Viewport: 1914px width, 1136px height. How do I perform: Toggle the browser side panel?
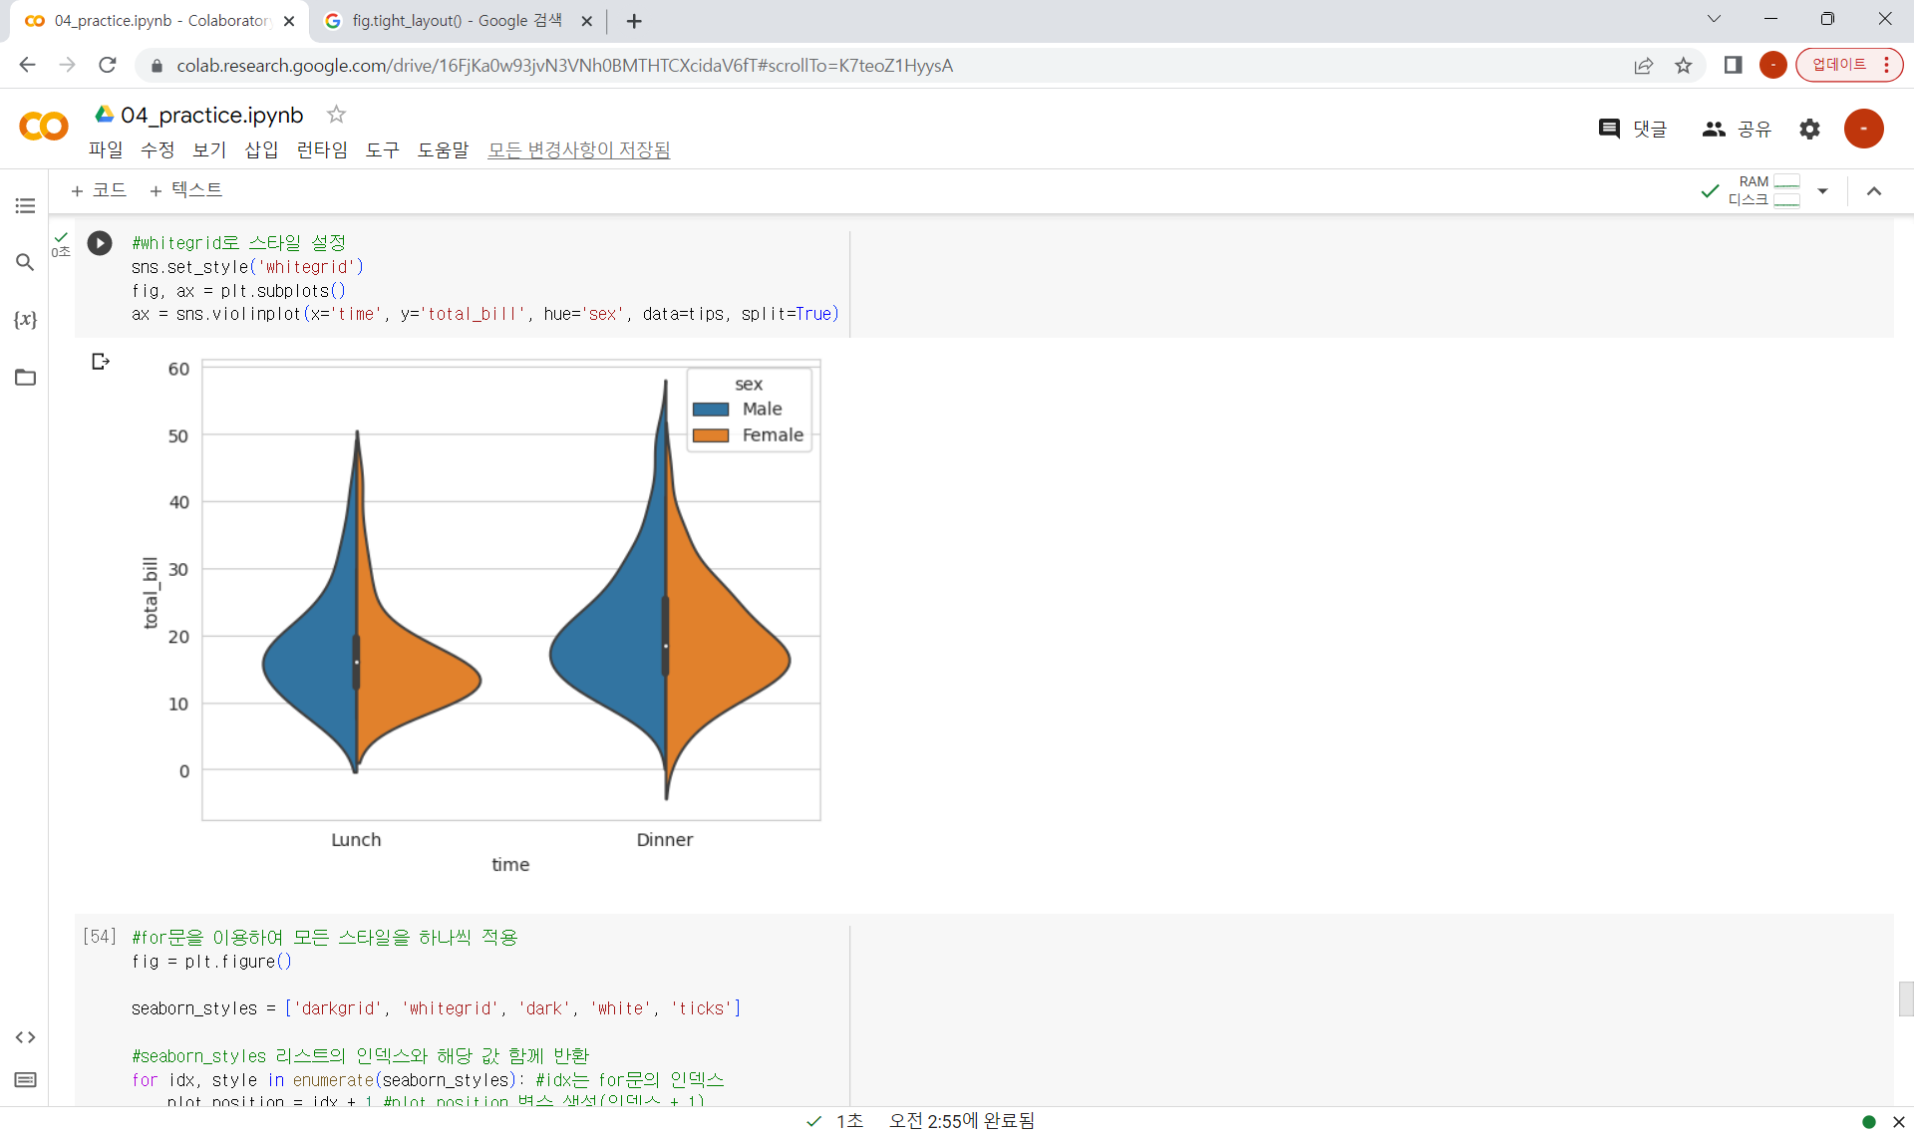pyautogui.click(x=1733, y=66)
